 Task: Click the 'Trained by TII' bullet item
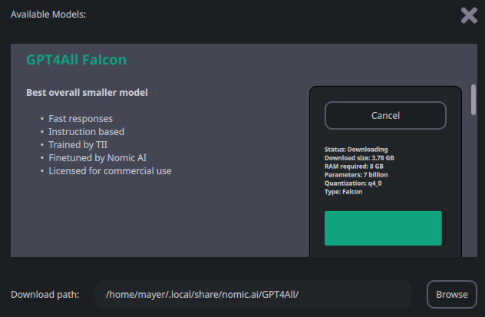pyautogui.click(x=78, y=145)
